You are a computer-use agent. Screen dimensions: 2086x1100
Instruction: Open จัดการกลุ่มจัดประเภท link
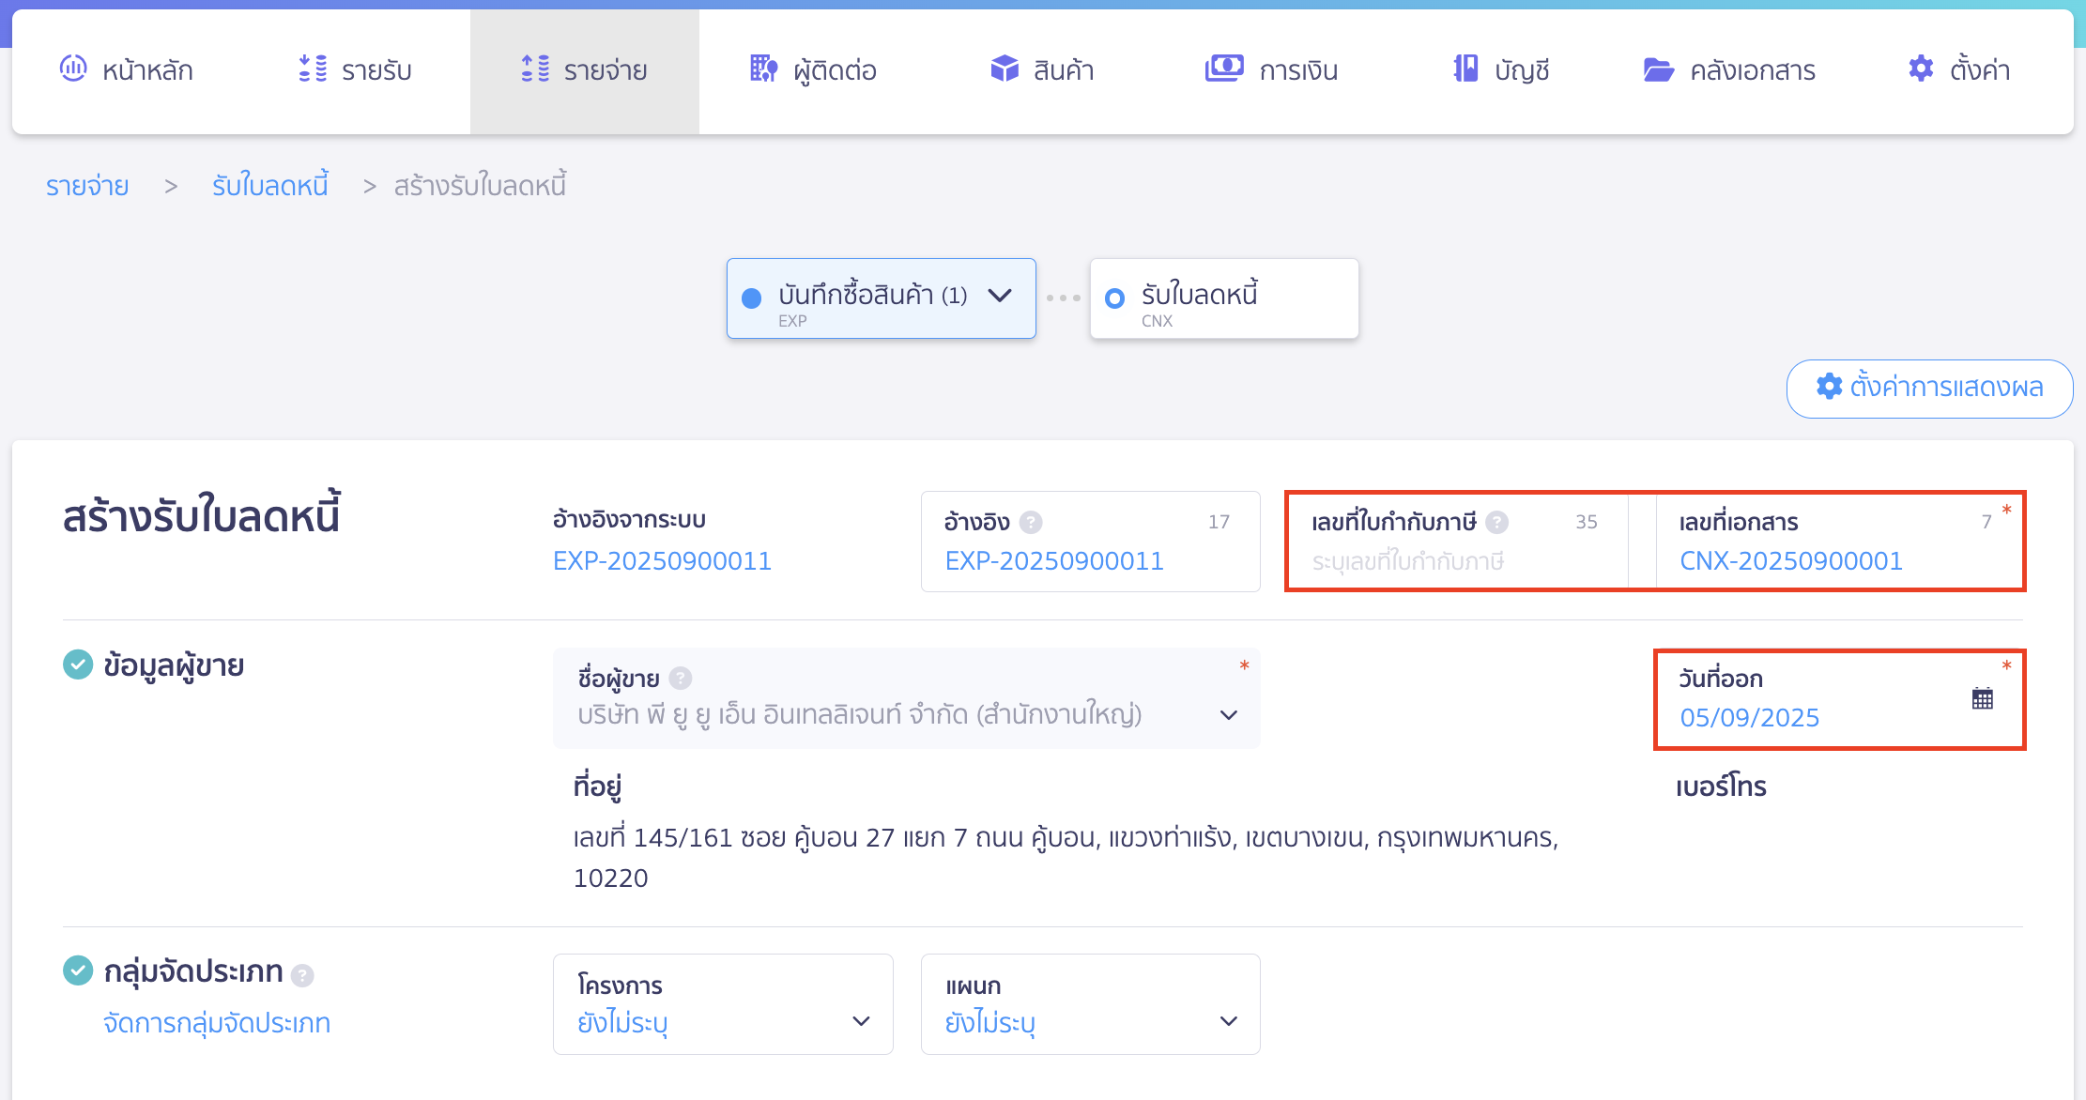217,1023
